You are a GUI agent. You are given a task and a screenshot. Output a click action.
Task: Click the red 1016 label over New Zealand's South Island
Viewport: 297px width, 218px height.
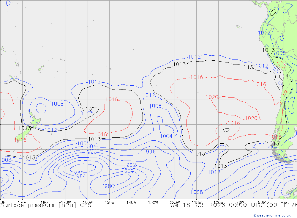(x=20, y=140)
